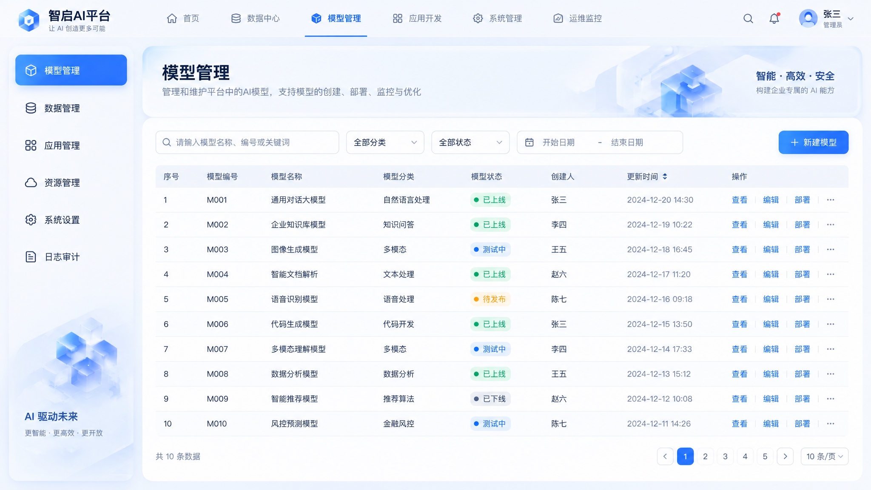The image size is (871, 490).
Task: Click the 更新时间 sort arrows
Action: (x=665, y=177)
